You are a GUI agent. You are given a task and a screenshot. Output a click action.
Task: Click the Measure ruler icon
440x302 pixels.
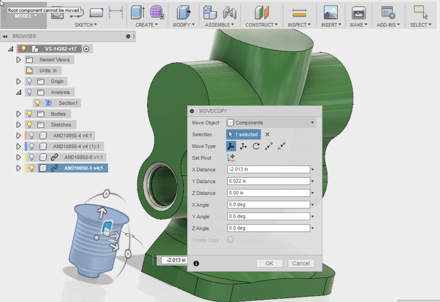[x=299, y=13]
